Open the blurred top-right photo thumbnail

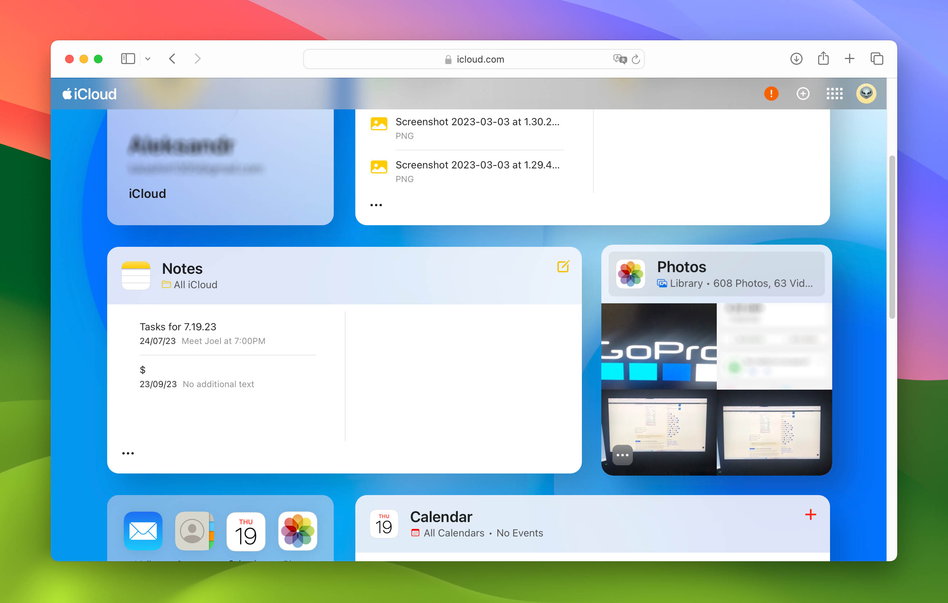tap(774, 346)
